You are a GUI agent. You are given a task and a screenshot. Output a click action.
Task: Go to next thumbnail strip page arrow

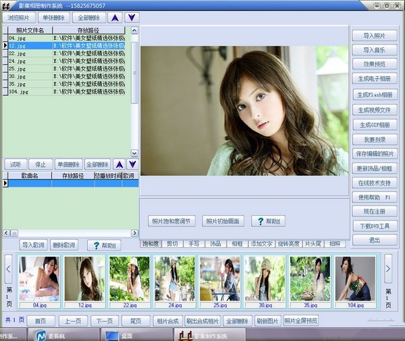(388, 272)
